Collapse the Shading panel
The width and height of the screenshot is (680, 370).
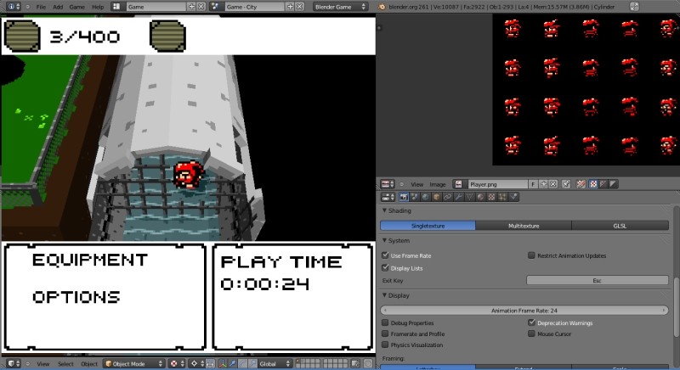click(x=395, y=210)
